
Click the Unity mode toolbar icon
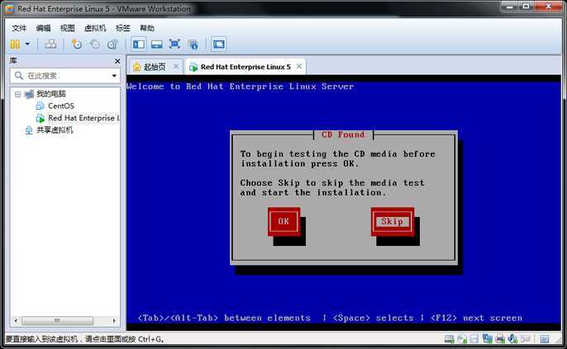tap(193, 45)
